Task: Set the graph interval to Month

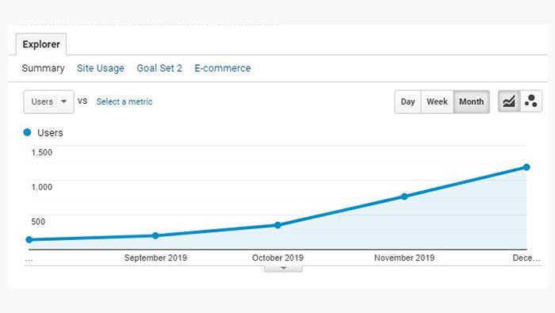Action: (x=472, y=102)
